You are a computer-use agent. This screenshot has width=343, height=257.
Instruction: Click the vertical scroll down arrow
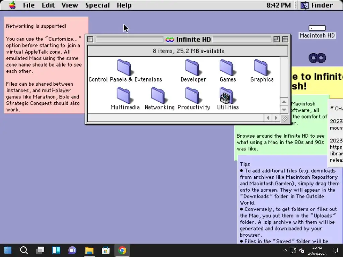click(284, 109)
